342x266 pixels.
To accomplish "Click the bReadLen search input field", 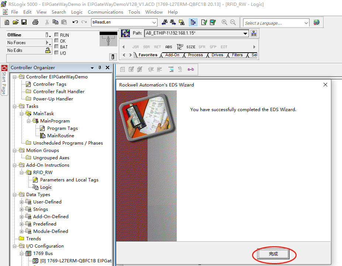I will coord(123,22).
